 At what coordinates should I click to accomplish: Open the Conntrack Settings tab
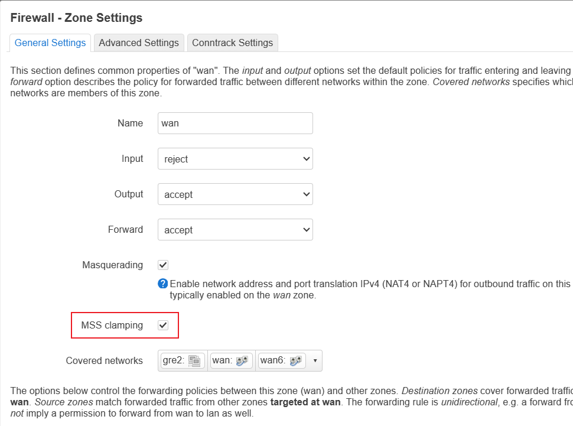pyautogui.click(x=232, y=43)
